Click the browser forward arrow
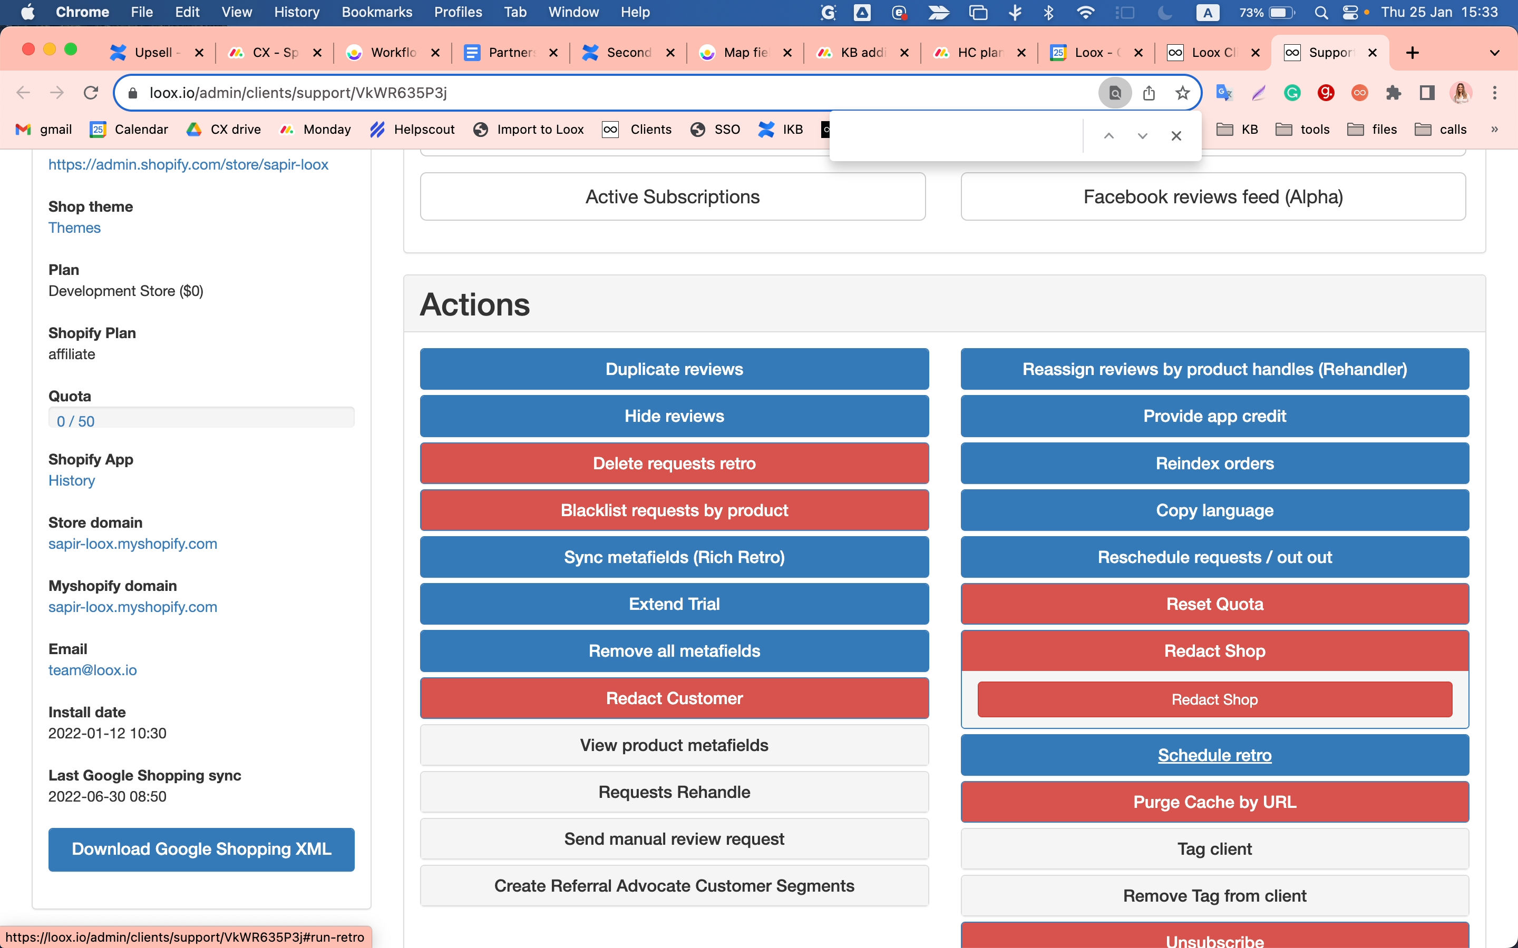Screen dimensions: 1518x948 coord(57,93)
